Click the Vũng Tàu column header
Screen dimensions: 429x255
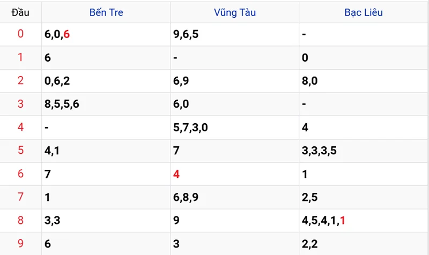pos(234,12)
